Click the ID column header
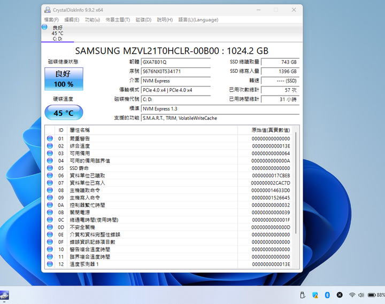 [61, 130]
